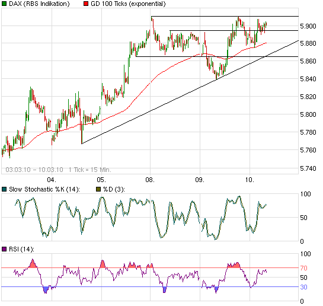Click the purple RSI (14) legend swatch
The width and height of the screenshot is (323, 306).
tap(4, 249)
